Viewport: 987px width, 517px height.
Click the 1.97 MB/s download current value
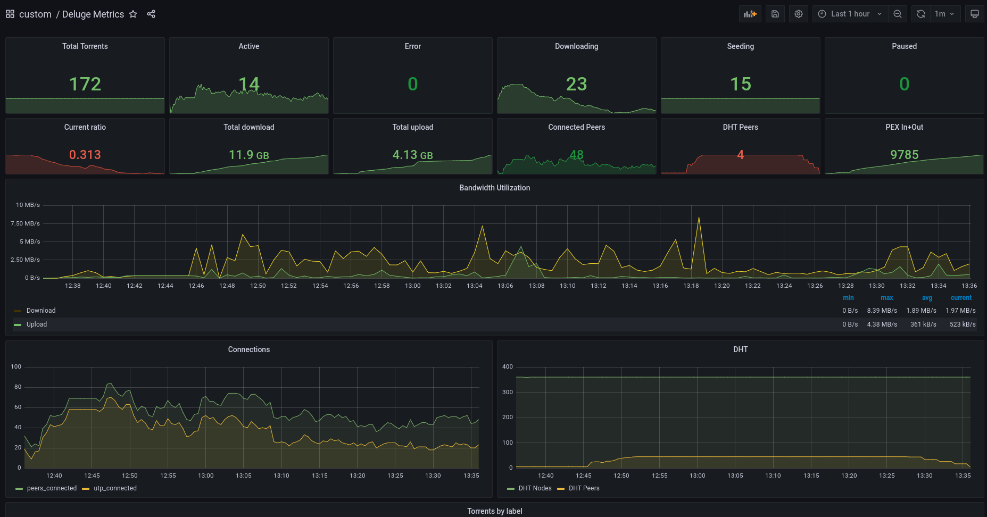pos(960,311)
